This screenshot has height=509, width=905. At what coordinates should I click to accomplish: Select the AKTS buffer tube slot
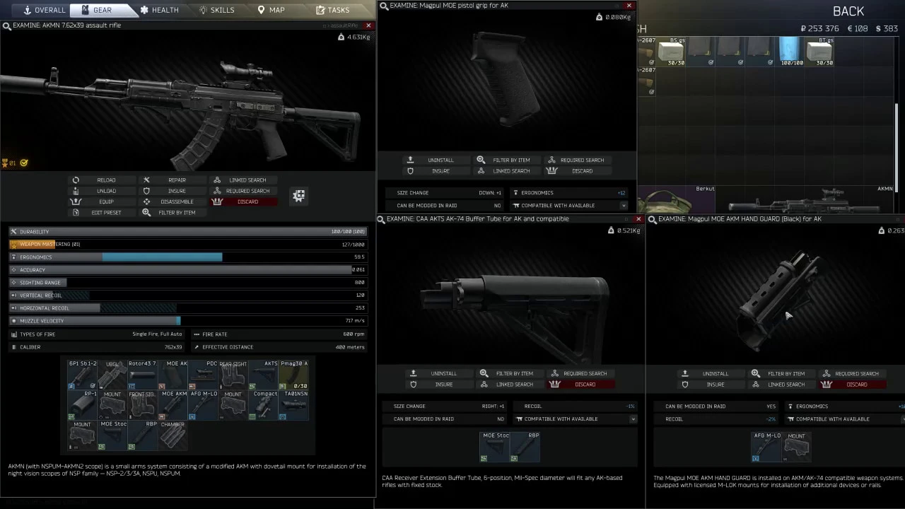[263, 375]
